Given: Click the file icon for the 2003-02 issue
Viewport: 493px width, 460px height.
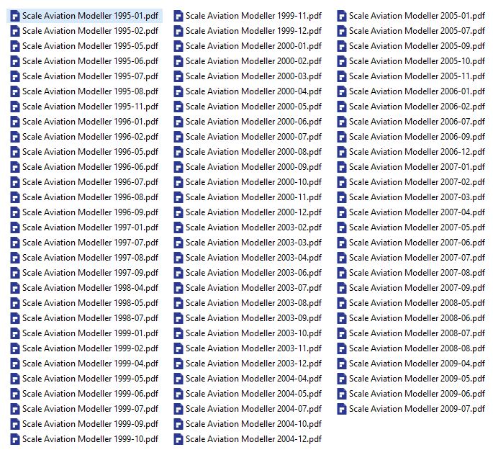Looking at the screenshot, I should 178,227.
